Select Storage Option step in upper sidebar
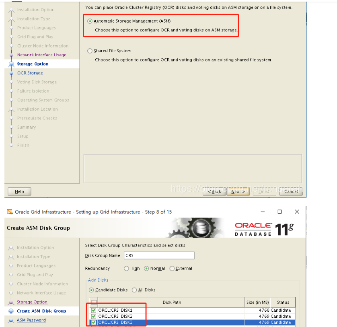The image size is (337, 327). click(x=33, y=64)
